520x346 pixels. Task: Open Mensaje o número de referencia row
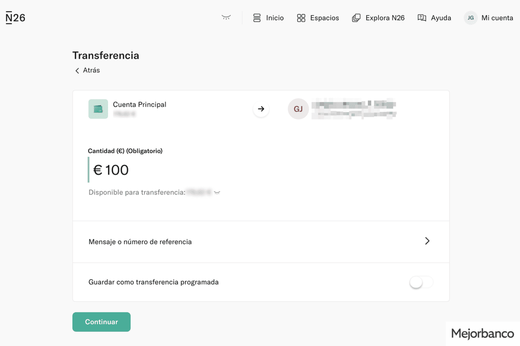(261, 242)
